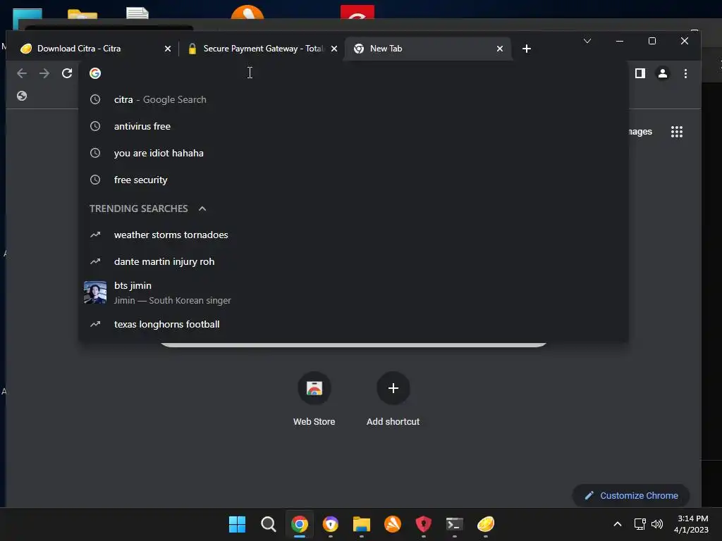Collapse the Trending Searches section
This screenshot has height=541, width=722.
(202, 209)
